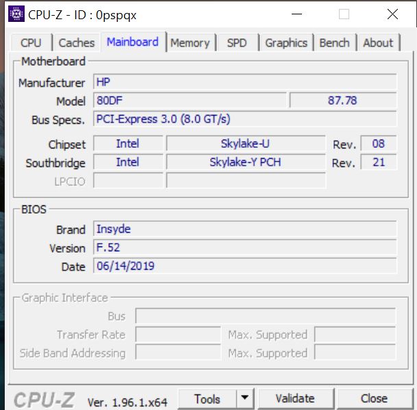The width and height of the screenshot is (417, 410).
Task: Show the About tab
Action: 378,43
